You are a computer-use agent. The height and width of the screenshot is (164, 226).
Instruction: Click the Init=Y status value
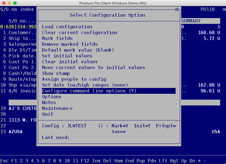point(142,126)
